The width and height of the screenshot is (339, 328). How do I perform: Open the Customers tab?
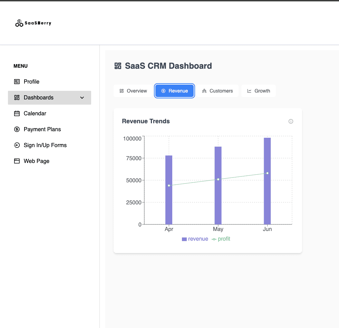click(218, 90)
